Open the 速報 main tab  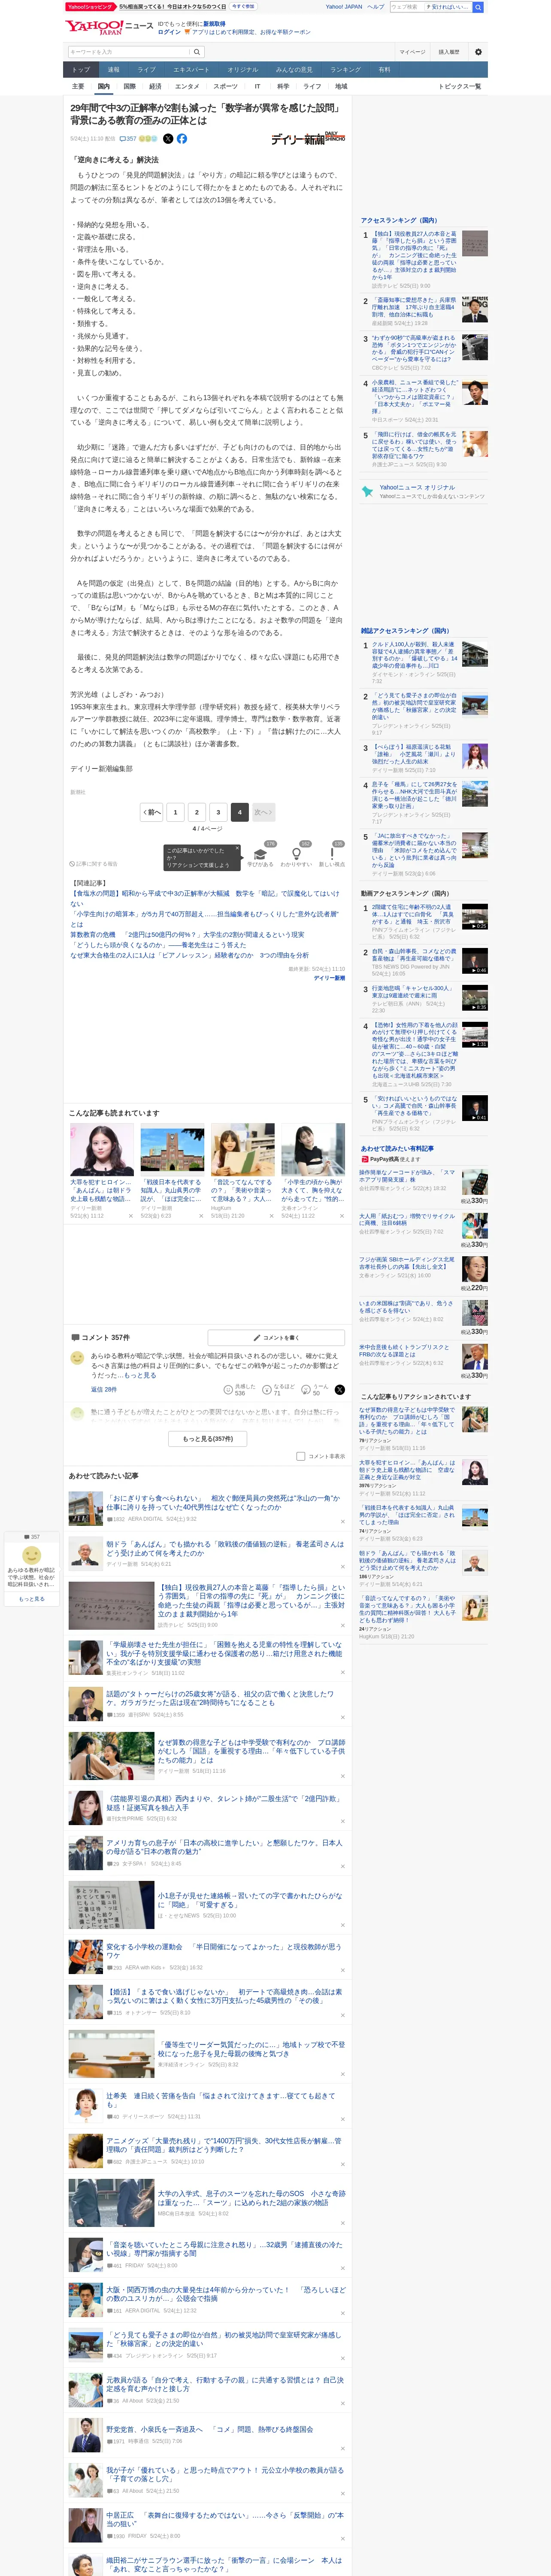pos(114,70)
